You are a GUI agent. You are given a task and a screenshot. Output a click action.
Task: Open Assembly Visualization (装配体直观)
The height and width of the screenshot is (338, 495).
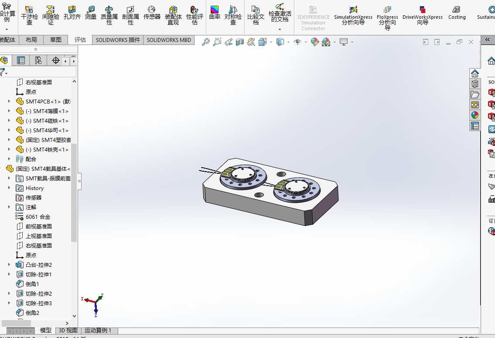click(173, 15)
